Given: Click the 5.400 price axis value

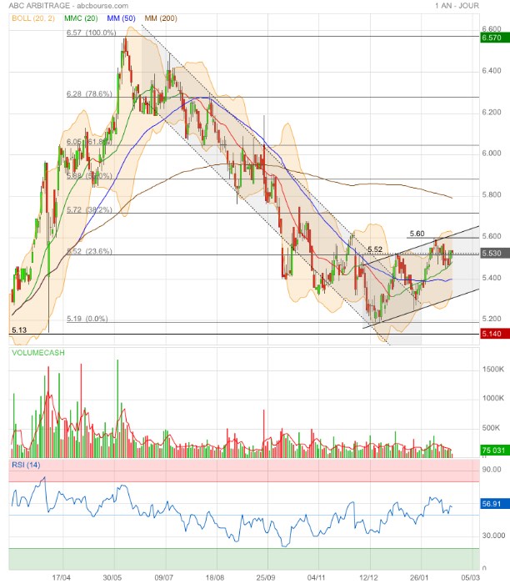Looking at the screenshot, I should click(492, 278).
